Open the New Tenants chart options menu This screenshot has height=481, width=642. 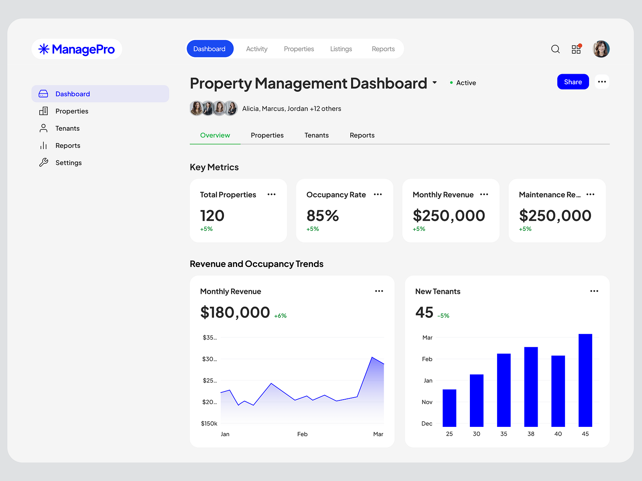tap(594, 291)
